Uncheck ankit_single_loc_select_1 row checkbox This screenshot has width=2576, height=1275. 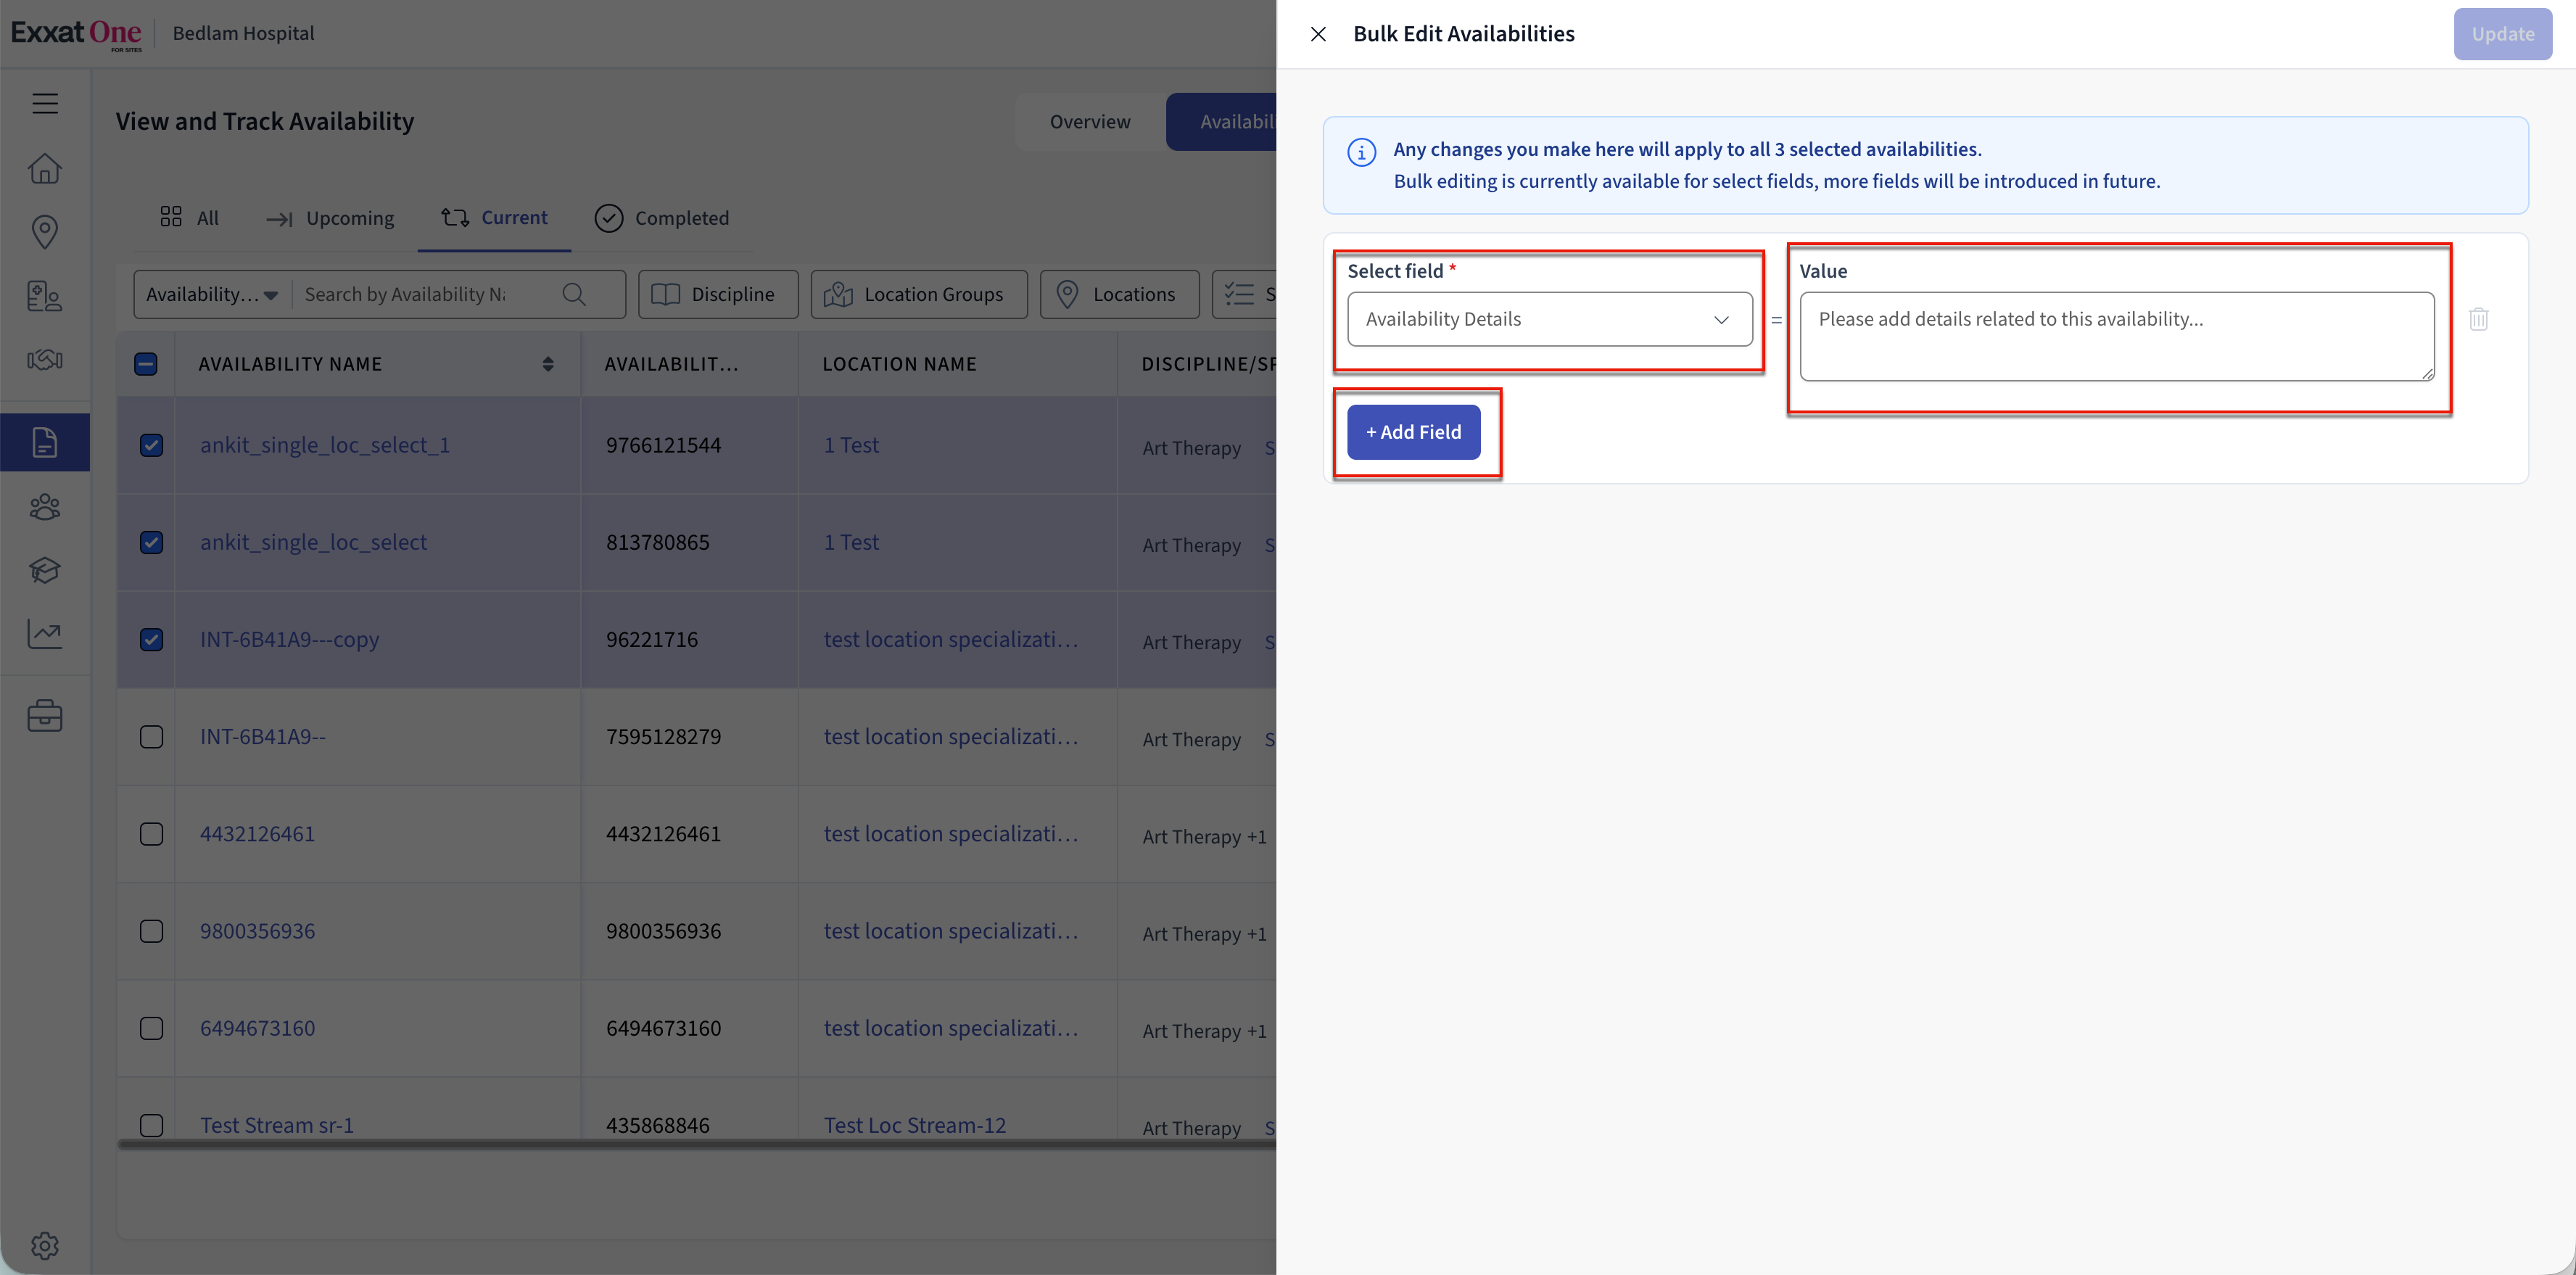[151, 445]
